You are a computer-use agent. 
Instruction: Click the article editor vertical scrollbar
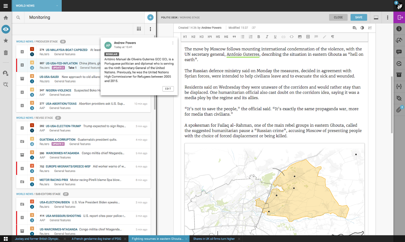point(392,105)
